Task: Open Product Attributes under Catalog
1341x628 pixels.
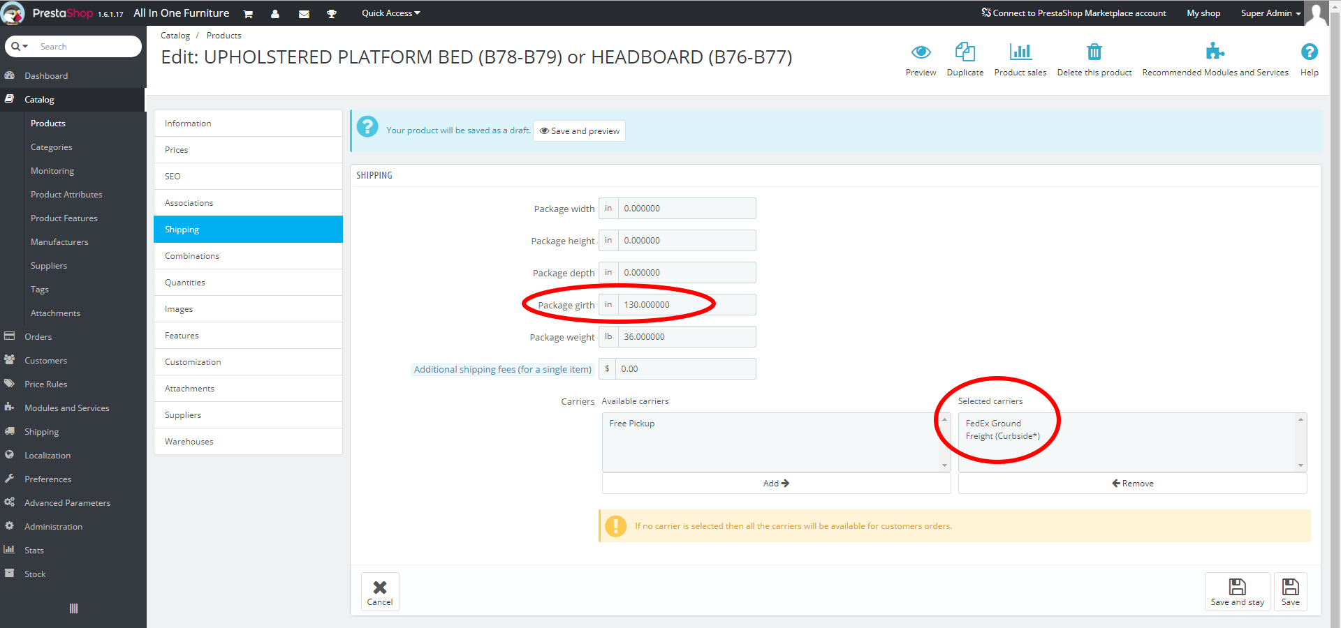Action: (66, 195)
